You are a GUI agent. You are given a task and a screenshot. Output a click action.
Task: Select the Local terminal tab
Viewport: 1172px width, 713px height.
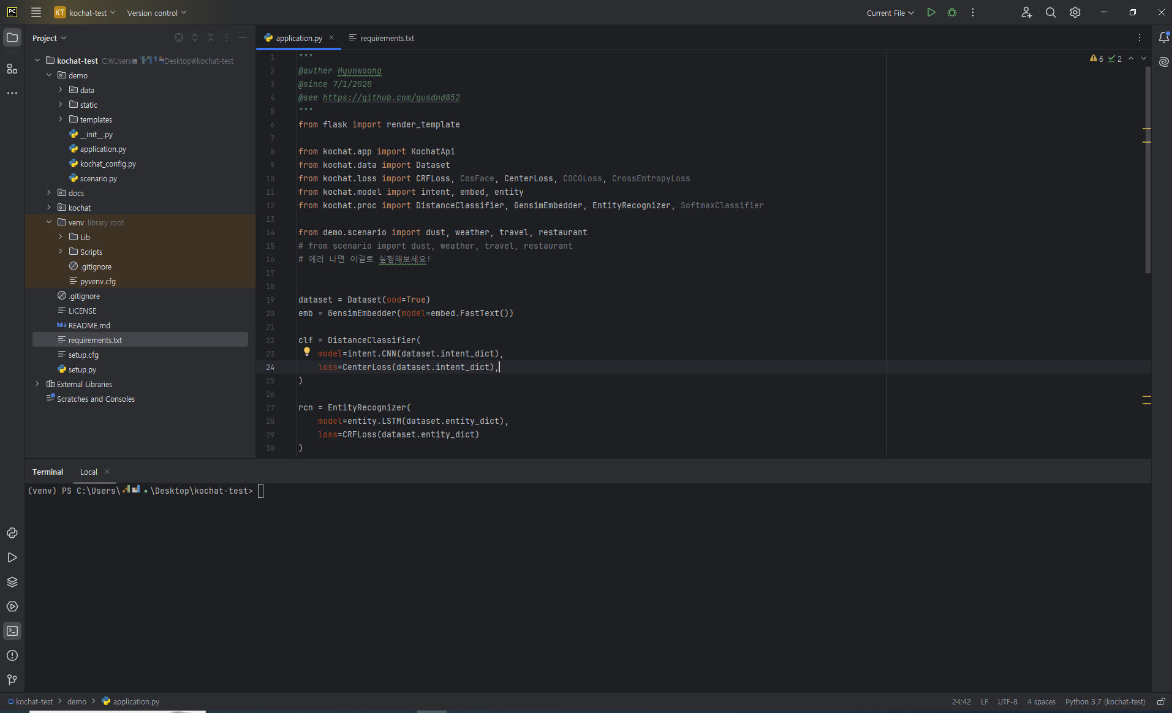coord(89,472)
